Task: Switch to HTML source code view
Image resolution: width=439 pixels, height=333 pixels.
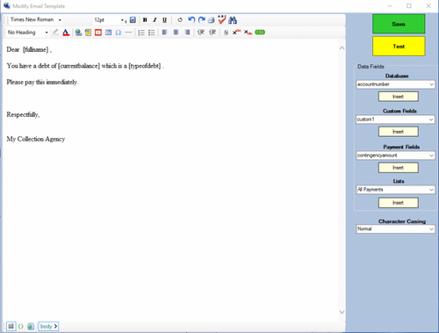Action: [21, 326]
